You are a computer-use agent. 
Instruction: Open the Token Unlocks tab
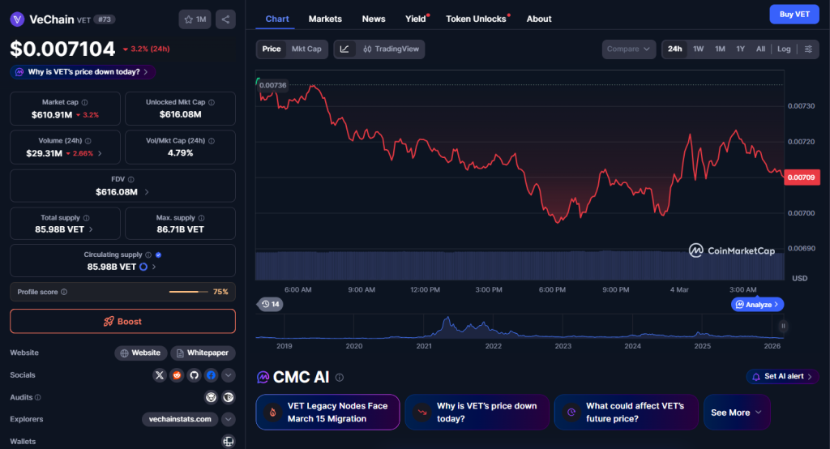click(476, 19)
